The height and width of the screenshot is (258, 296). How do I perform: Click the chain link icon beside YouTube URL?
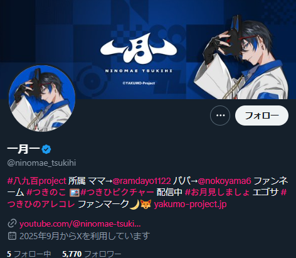pos(12,223)
